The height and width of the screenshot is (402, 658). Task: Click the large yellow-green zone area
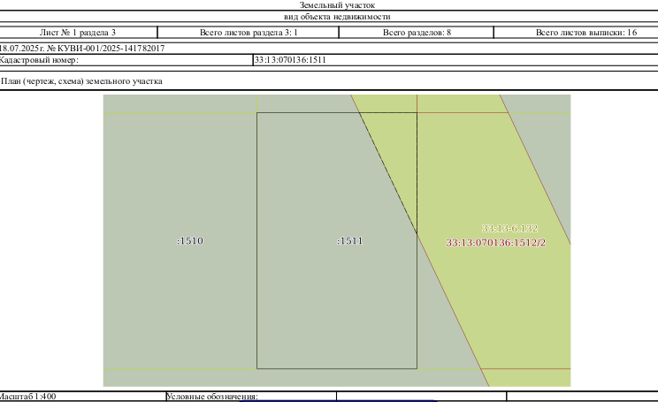[x=495, y=293]
